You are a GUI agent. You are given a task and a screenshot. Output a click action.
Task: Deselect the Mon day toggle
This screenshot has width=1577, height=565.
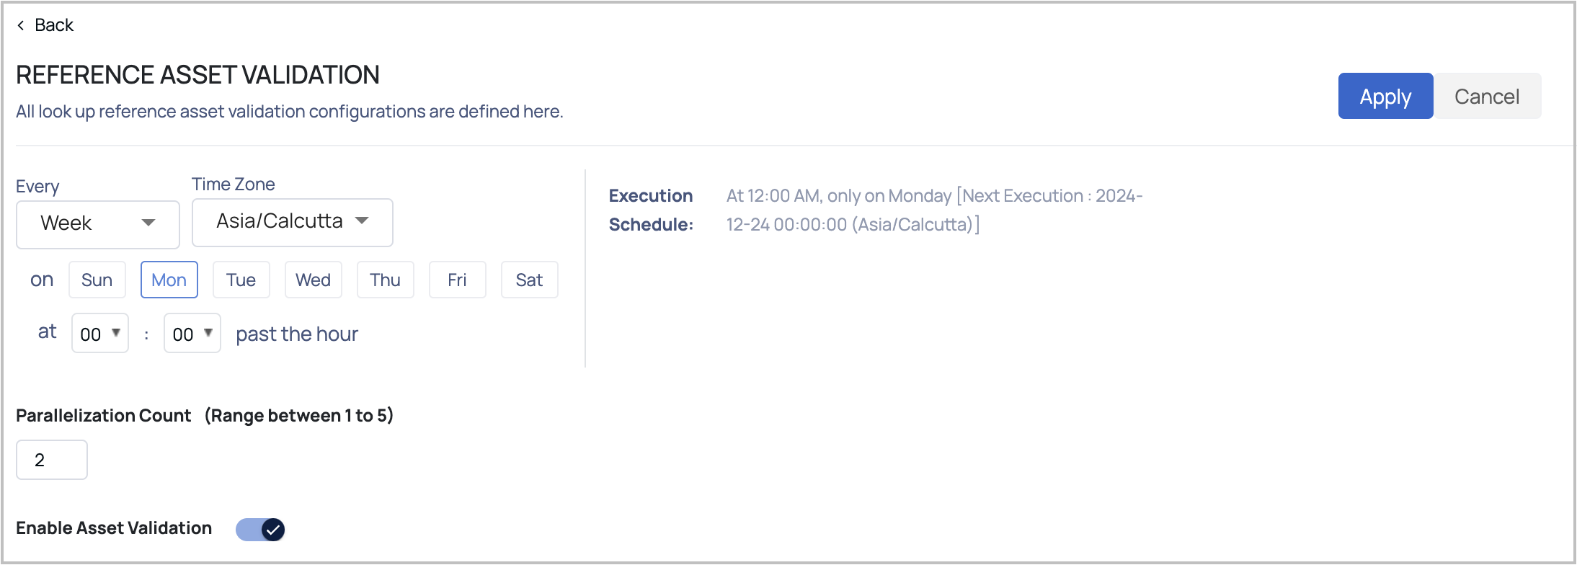tap(169, 280)
